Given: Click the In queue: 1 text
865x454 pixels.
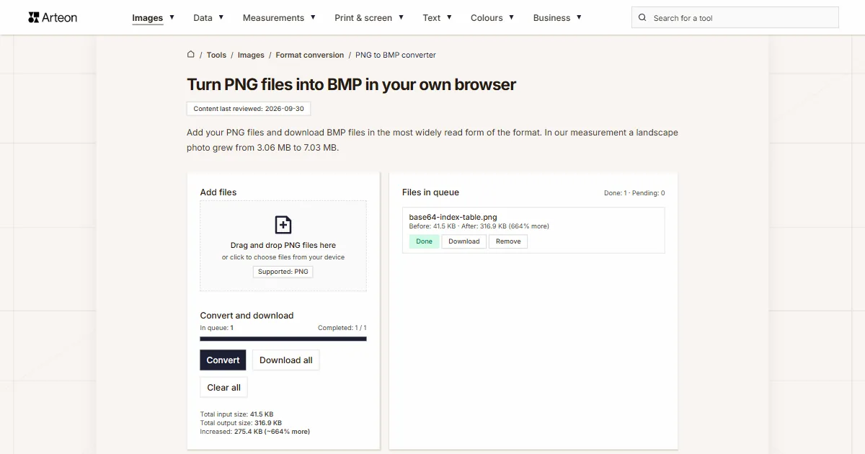Looking at the screenshot, I should (216, 328).
